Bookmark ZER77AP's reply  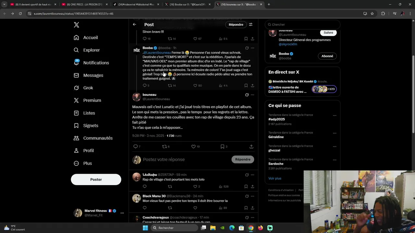246,186
